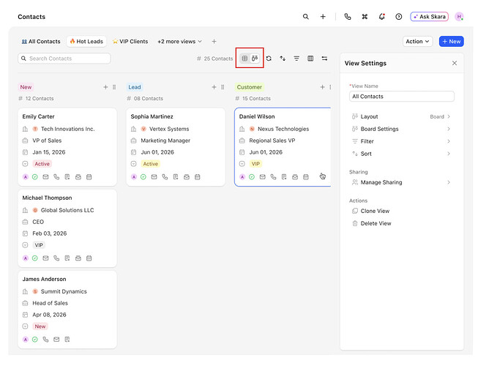Switch to the Hot Leads view tab
This screenshot has height=366, width=478.
pos(86,42)
